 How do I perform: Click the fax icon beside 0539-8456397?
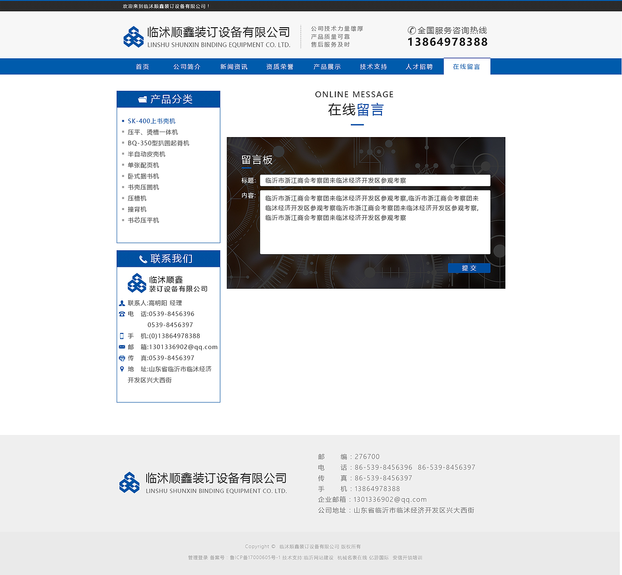[x=121, y=358]
